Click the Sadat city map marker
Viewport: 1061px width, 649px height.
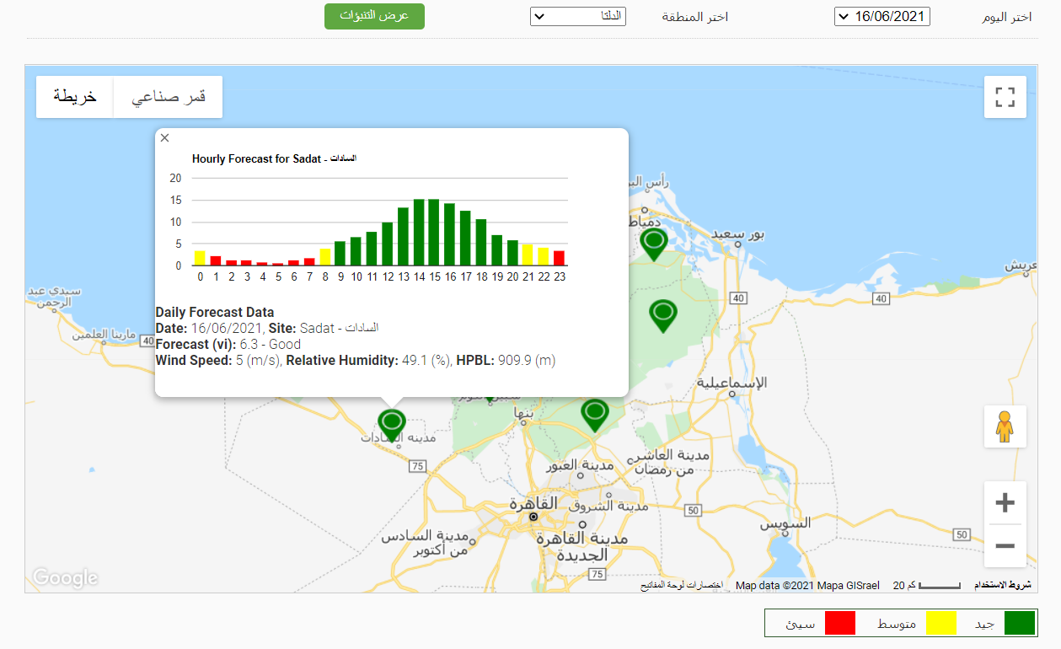pyautogui.click(x=391, y=422)
